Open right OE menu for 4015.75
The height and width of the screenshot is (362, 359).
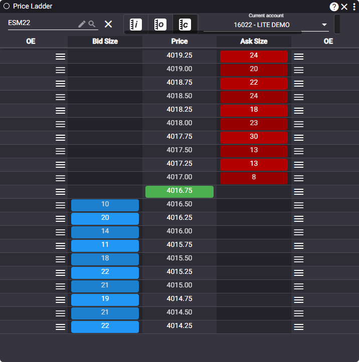pos(299,246)
